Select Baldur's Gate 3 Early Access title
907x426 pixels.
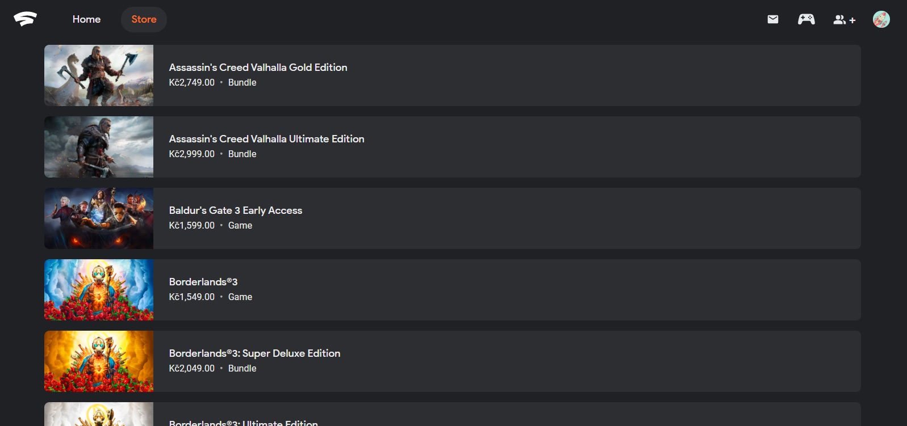(x=235, y=210)
